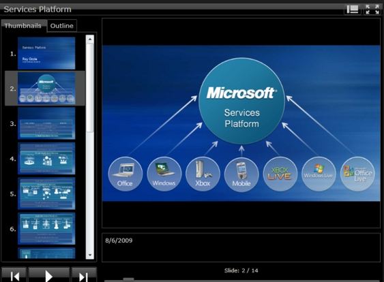Screen dimensions: 384x282
Task: Click the thumbnail list scroll down arrow
Action: click(x=90, y=255)
